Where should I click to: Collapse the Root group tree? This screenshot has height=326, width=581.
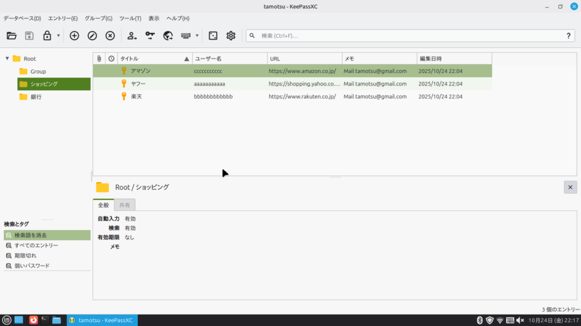(7, 58)
